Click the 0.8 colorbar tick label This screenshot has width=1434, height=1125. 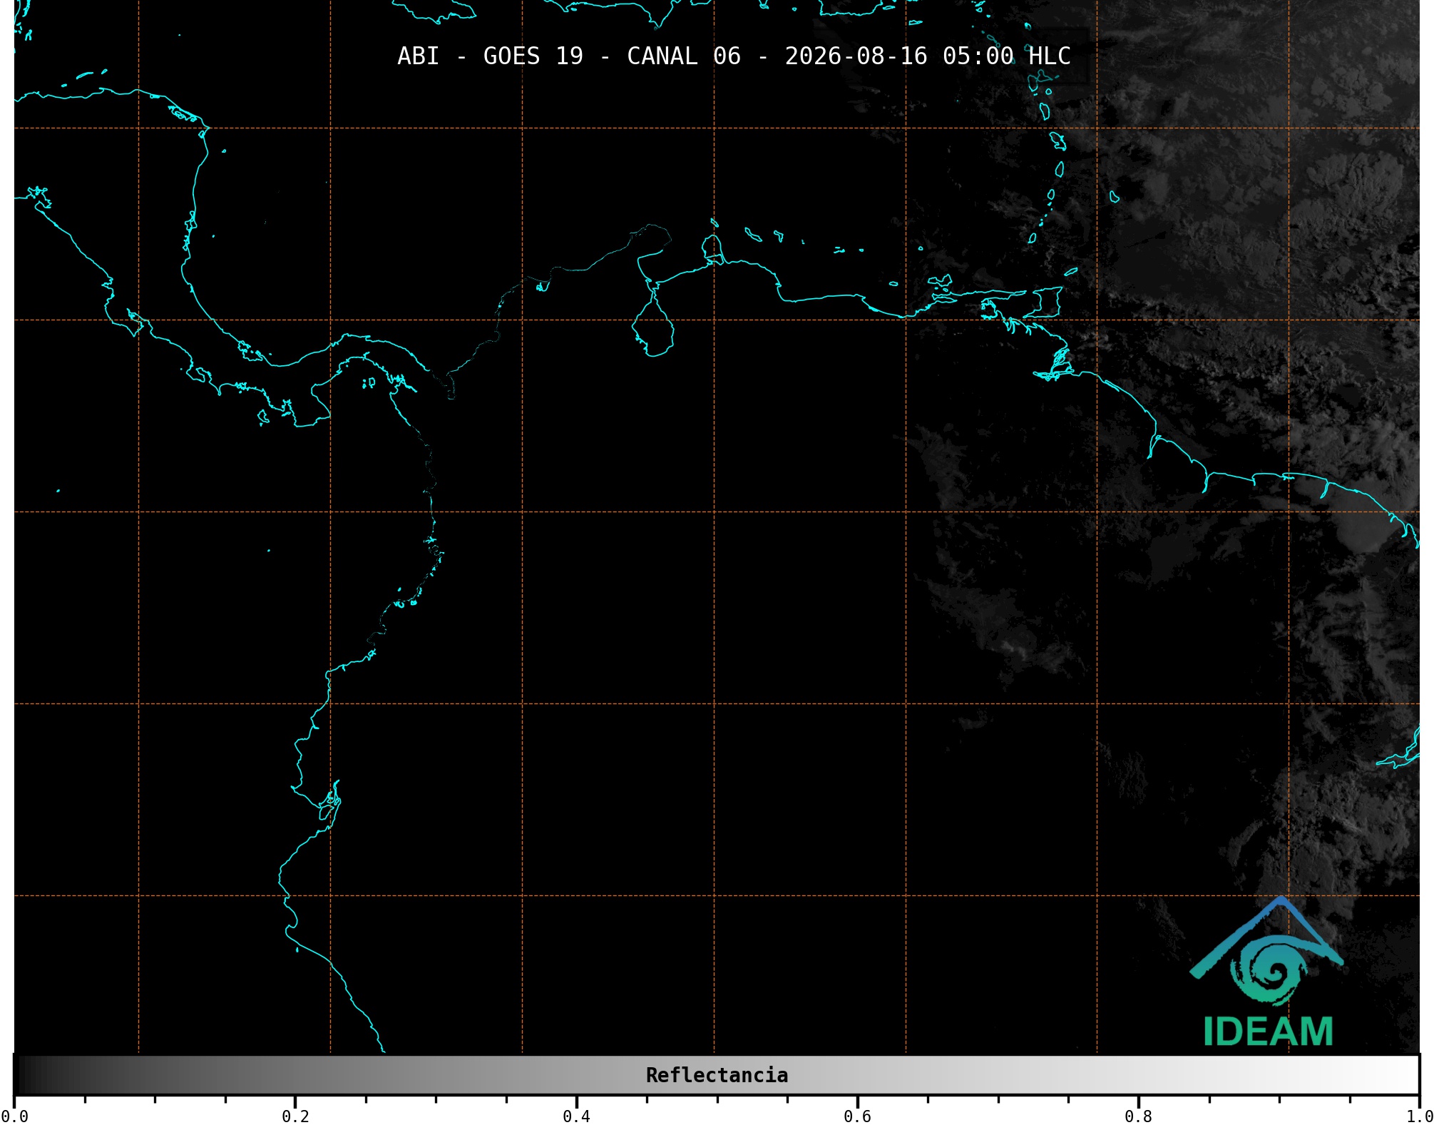click(1138, 1116)
